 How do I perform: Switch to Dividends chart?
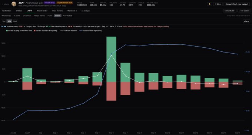27,16
